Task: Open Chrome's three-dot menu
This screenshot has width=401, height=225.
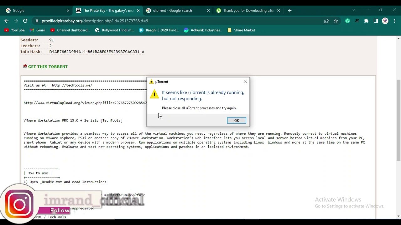Action: 394,21
